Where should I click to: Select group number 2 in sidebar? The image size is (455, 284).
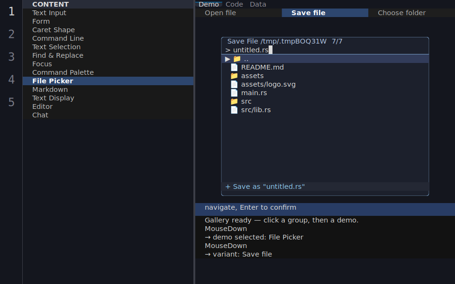point(11,34)
